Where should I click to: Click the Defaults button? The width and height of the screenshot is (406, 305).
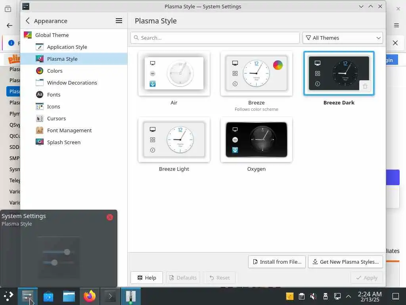[183, 278]
